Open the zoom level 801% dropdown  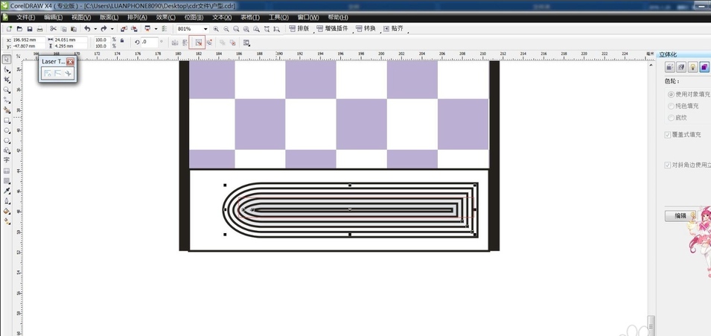[205, 29]
